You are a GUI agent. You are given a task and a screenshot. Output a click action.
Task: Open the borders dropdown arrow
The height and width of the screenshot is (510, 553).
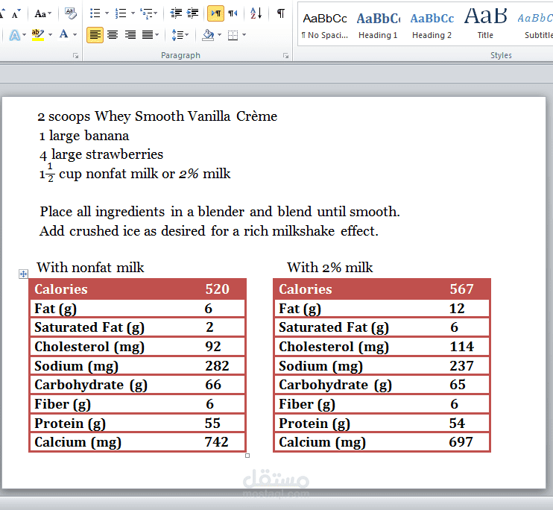244,35
